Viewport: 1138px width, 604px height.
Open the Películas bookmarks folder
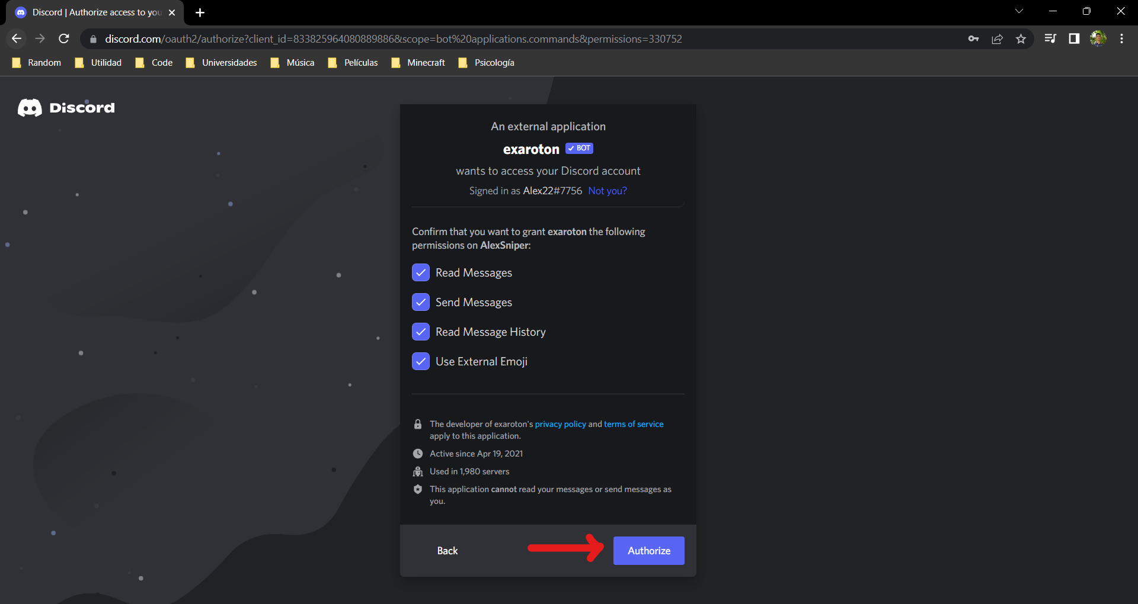coord(353,63)
